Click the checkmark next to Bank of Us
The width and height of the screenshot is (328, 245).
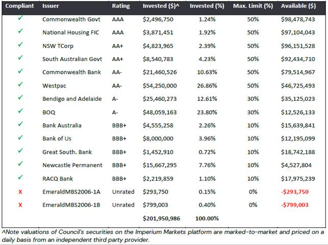(x=20, y=138)
